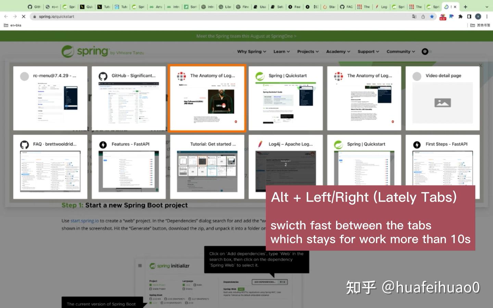The image size is (493, 308).
Task: Toggle the bookmark star for this page
Action: pos(432,16)
